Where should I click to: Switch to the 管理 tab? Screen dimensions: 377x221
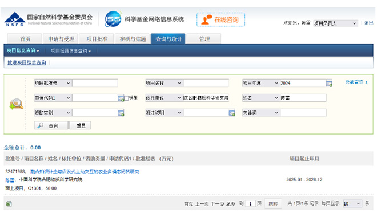coord(204,39)
